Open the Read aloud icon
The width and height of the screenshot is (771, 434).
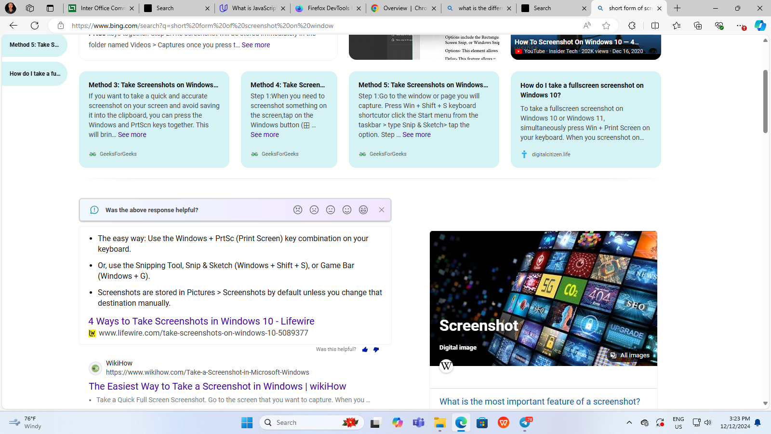click(x=587, y=26)
